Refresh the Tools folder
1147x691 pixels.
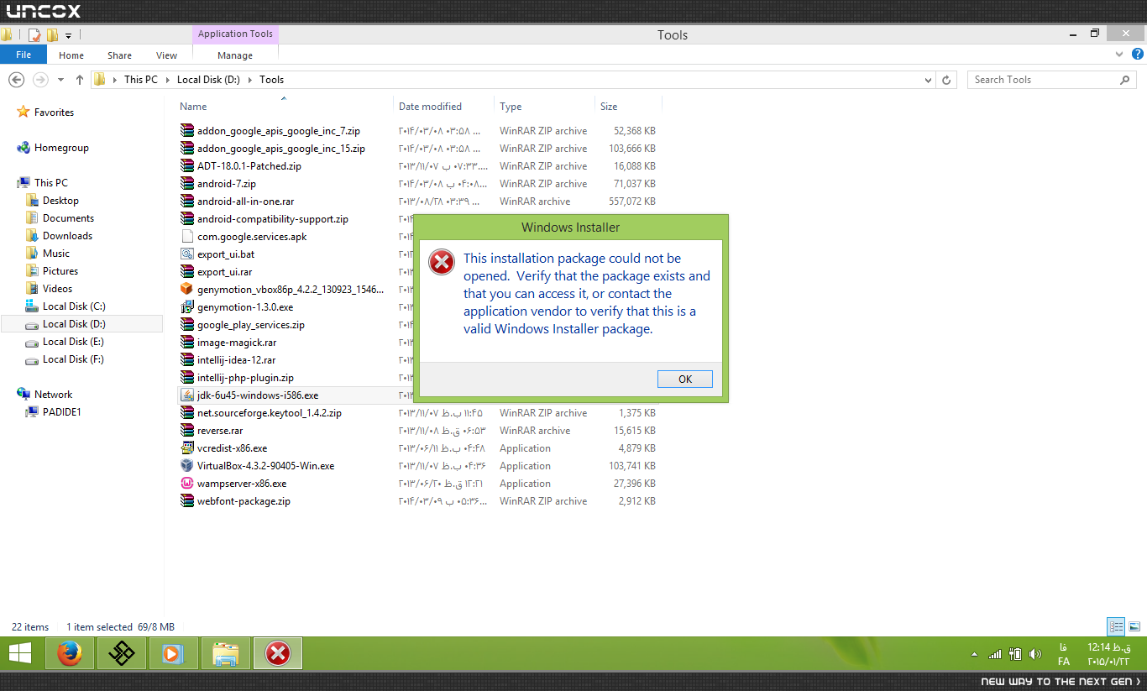tap(947, 80)
